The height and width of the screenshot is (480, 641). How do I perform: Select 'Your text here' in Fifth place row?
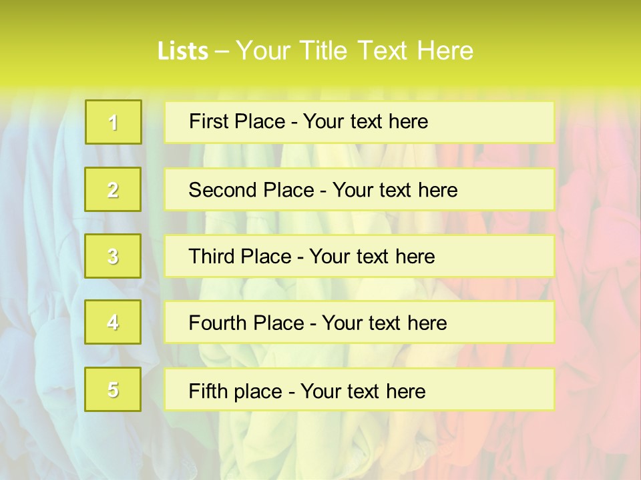pos(363,391)
